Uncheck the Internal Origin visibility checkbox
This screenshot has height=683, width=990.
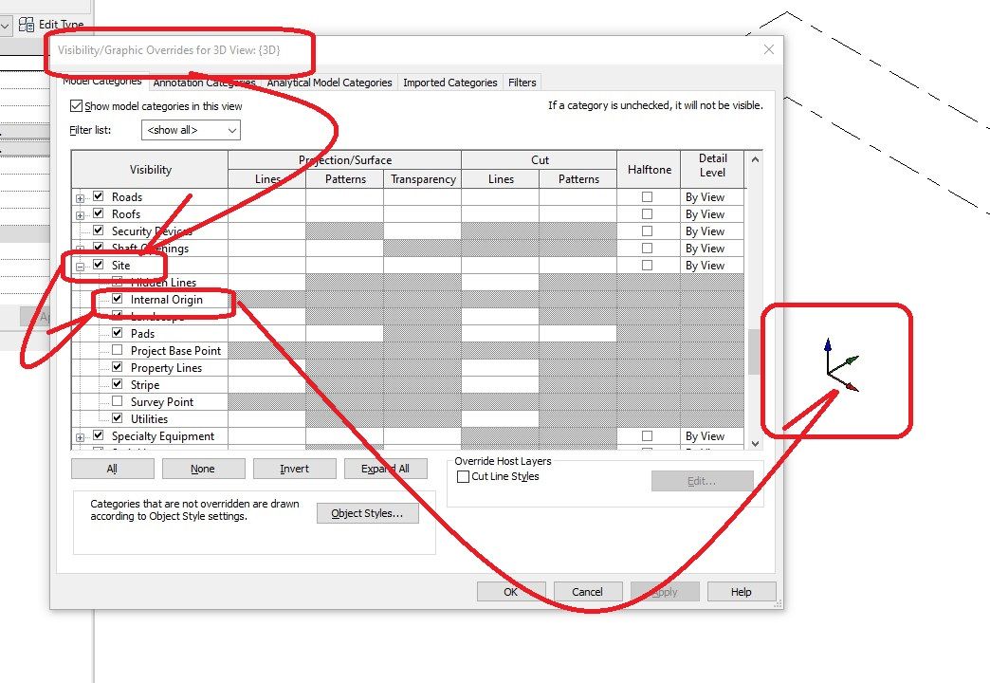click(116, 299)
